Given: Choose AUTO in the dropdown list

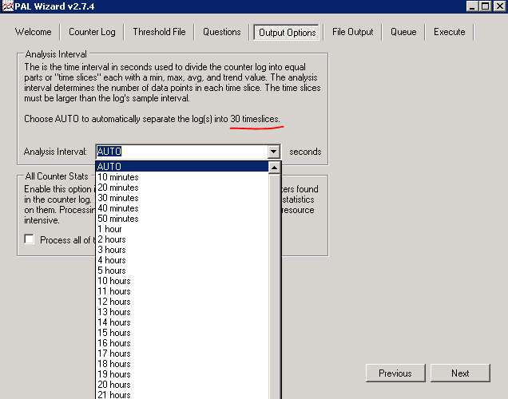Looking at the screenshot, I should point(182,167).
